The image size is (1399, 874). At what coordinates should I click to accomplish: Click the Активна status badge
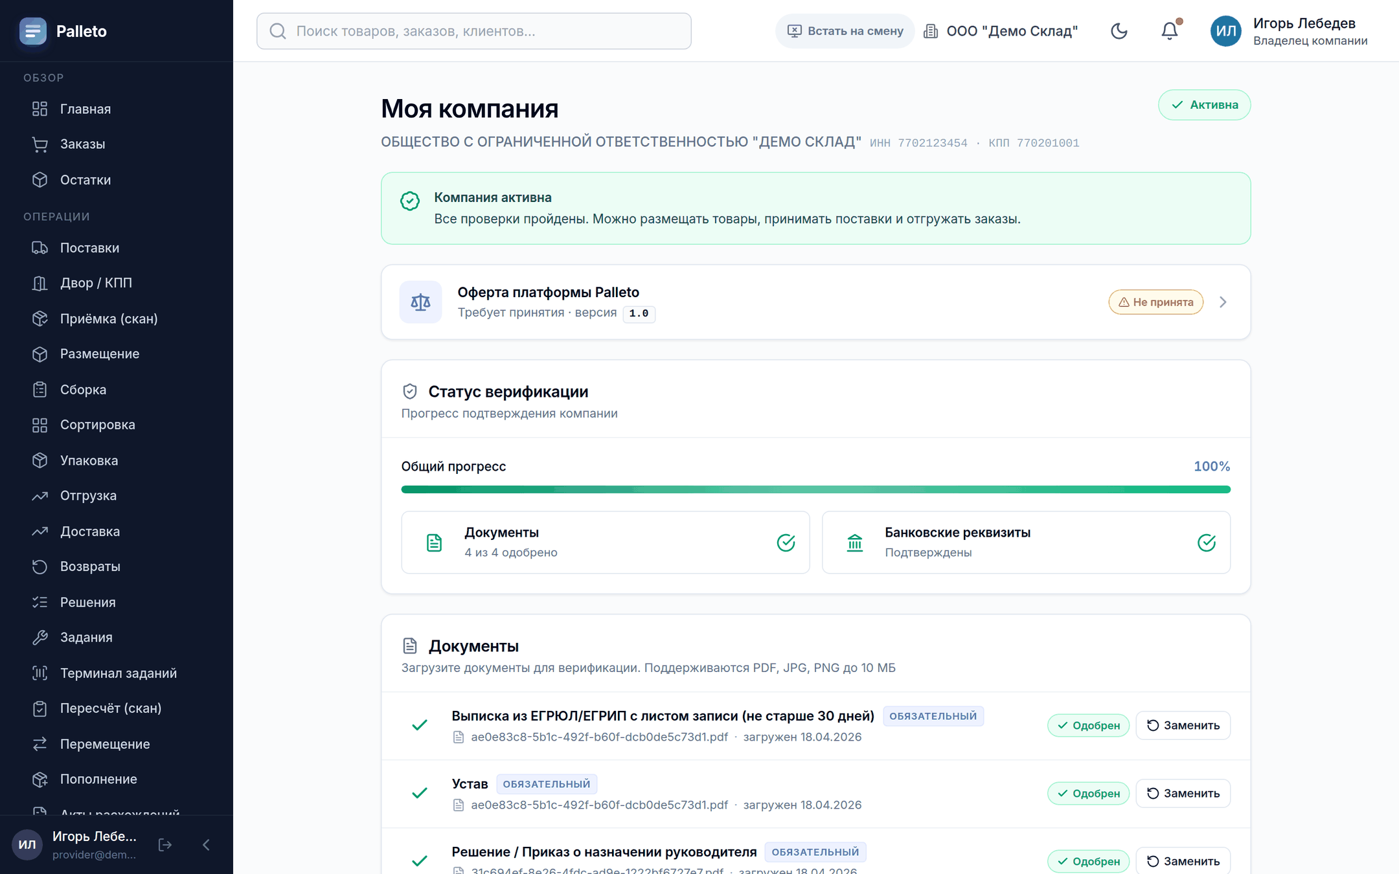point(1204,105)
